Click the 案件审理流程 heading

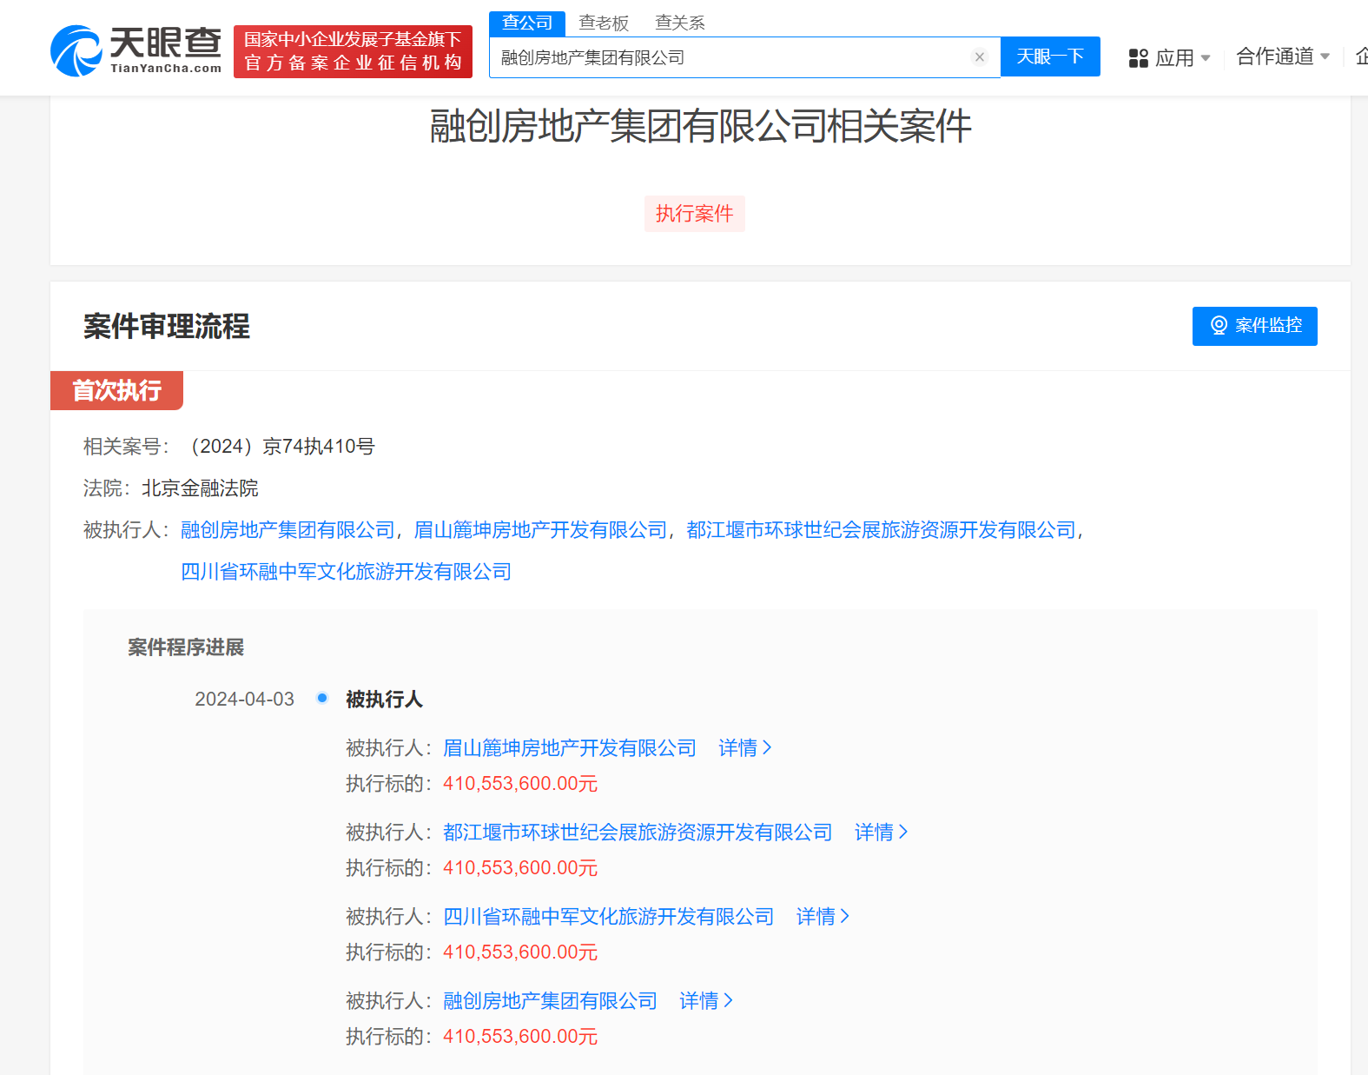pyautogui.click(x=167, y=327)
